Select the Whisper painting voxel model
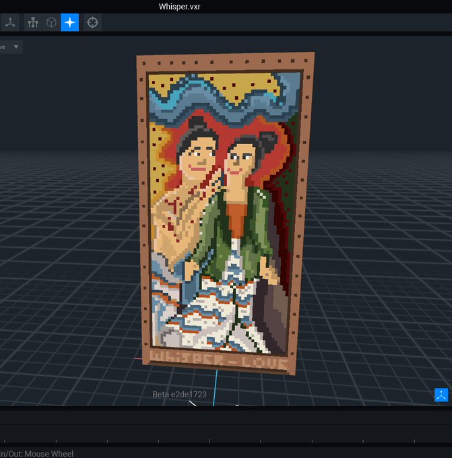 [225, 214]
